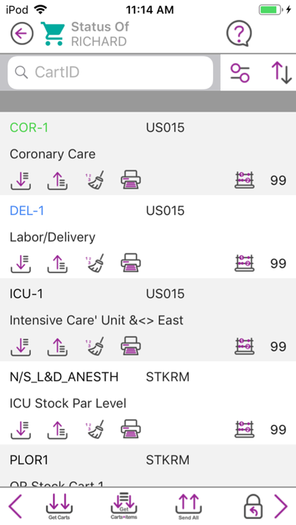Click the Get Carts+Items button
This screenshot has height=525, width=296.
124,506
